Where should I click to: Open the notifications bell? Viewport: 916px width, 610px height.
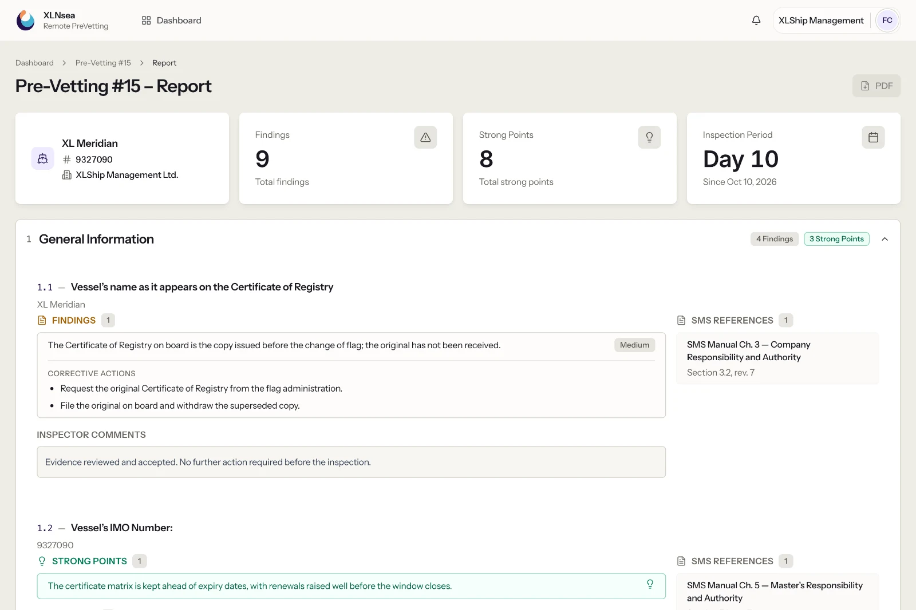[x=756, y=20]
